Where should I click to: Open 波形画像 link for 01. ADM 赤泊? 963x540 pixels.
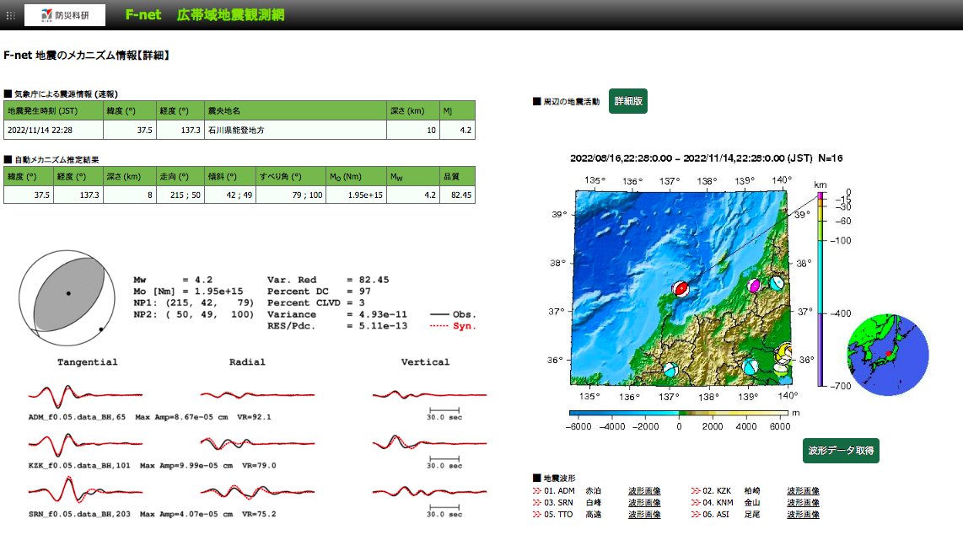coord(644,491)
